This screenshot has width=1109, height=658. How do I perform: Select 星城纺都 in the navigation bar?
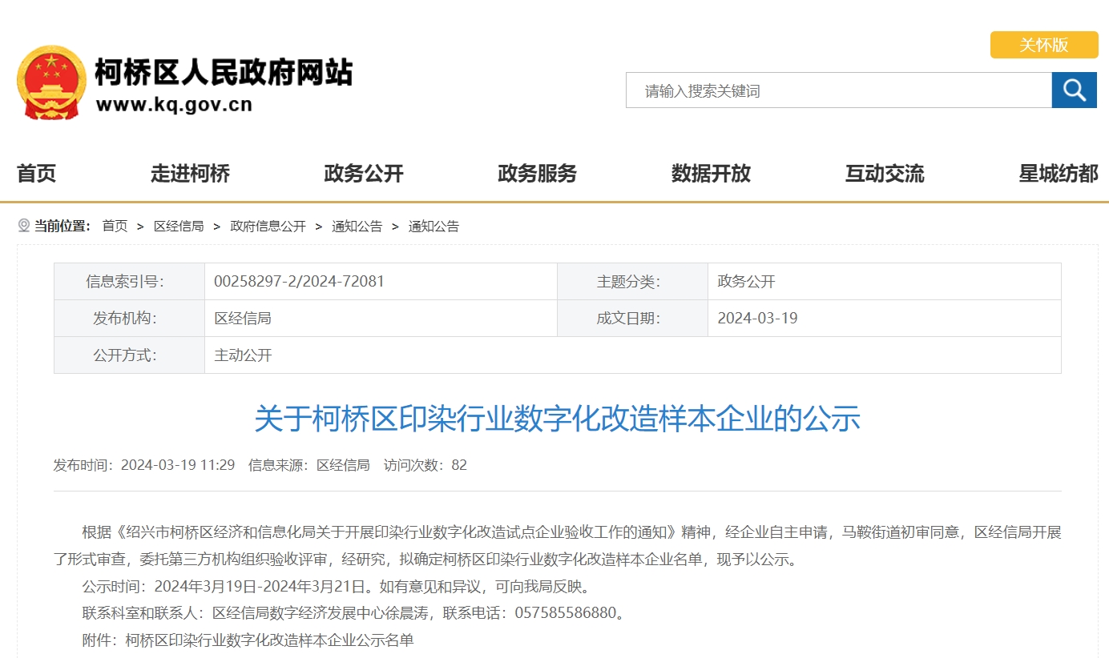1058,174
